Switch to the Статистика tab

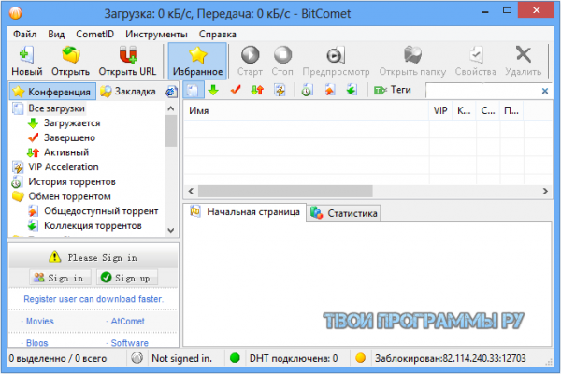(343, 213)
